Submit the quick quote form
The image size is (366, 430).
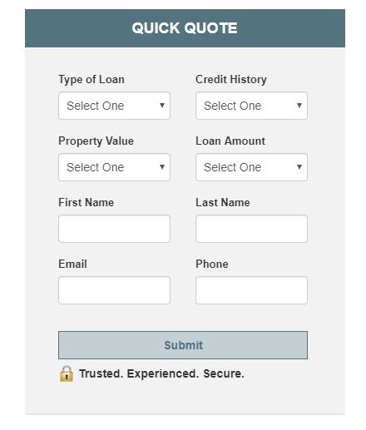(183, 345)
